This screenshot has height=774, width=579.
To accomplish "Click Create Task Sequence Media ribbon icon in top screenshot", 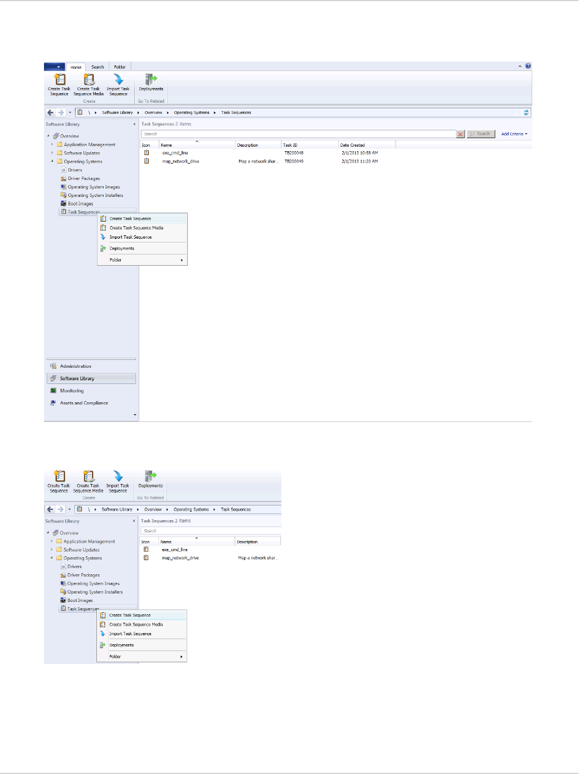I will pyautogui.click(x=89, y=80).
